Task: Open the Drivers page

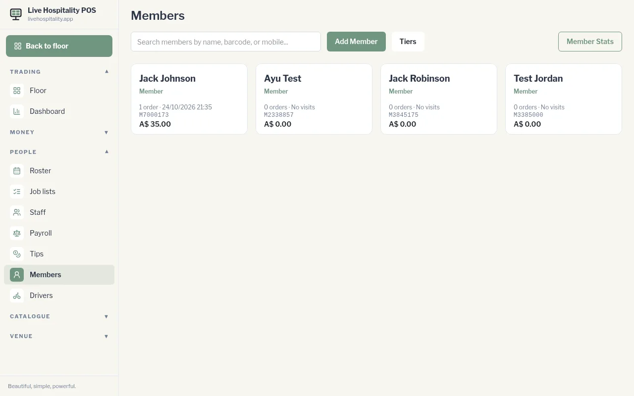Action: click(x=59, y=296)
